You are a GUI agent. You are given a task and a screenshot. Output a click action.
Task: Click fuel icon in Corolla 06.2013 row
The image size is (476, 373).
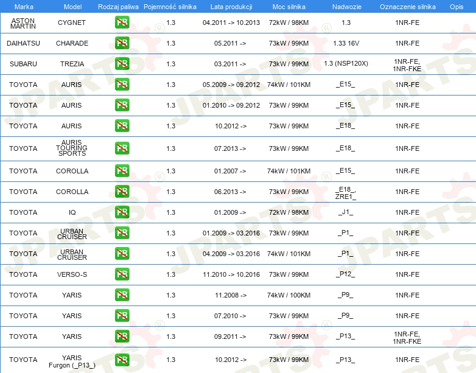click(x=122, y=192)
